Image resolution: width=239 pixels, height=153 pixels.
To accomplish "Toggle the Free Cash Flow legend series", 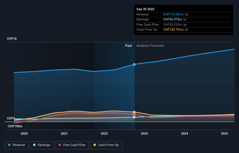I will (x=72, y=145).
